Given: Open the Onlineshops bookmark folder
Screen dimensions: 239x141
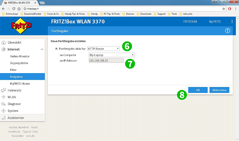Looking at the screenshot, I should pyautogui.click(x=11, y=14).
